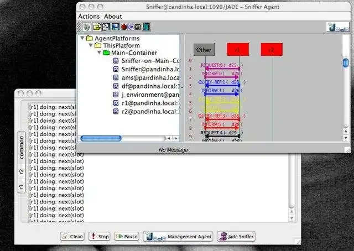Screen dimensions: 354x251
Task: Click the agent tree scroll-right arrow
Action: tap(176, 138)
